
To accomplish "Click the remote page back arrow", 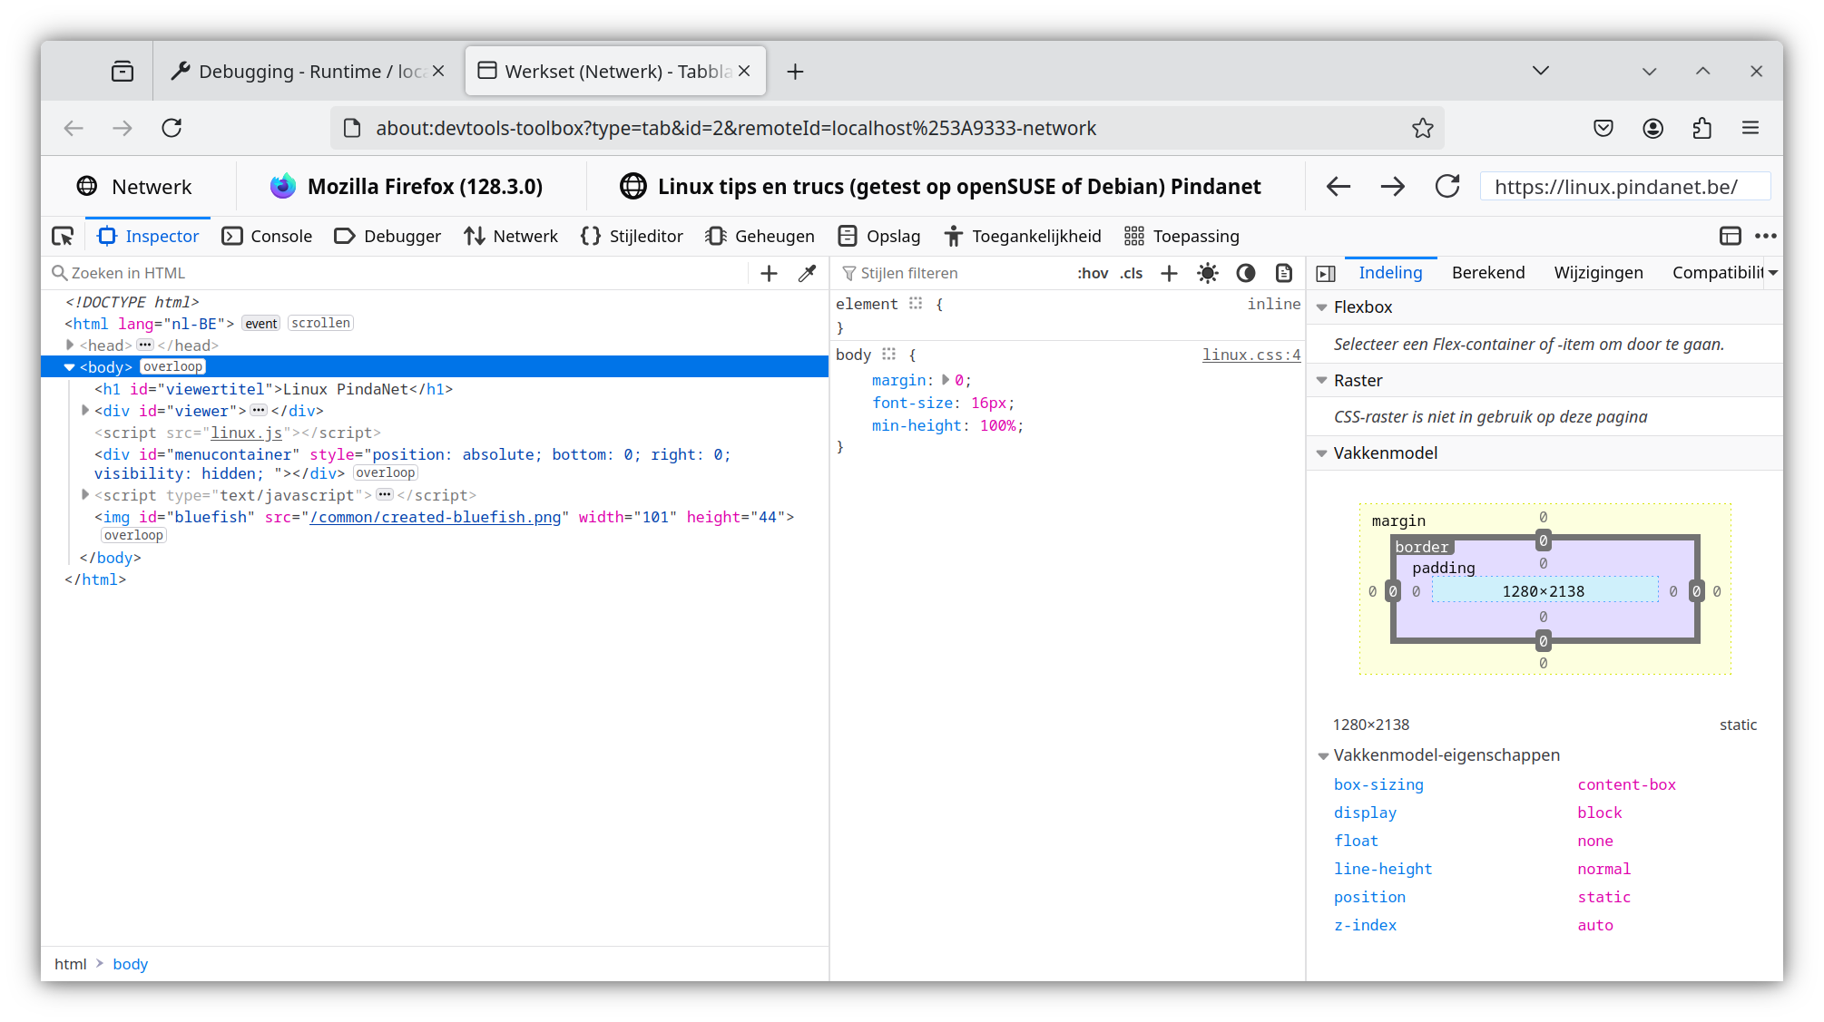I will (1339, 187).
